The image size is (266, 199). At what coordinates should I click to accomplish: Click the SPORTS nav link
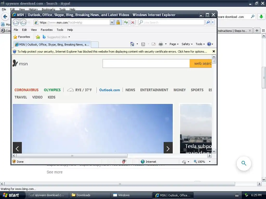click(x=197, y=90)
